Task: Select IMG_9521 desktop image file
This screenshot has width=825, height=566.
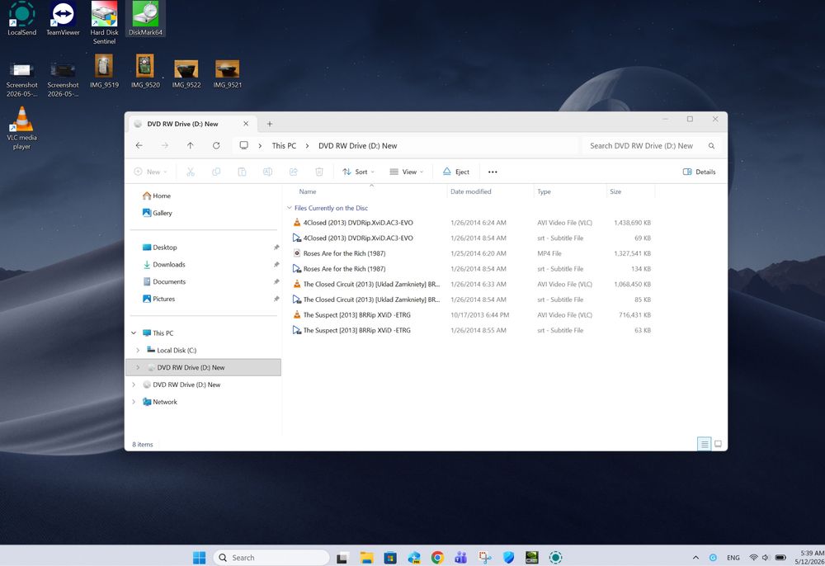Action: click(x=228, y=73)
